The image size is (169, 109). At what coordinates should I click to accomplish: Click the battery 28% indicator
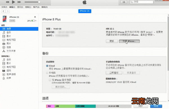pyautogui.click(x=32, y=21)
